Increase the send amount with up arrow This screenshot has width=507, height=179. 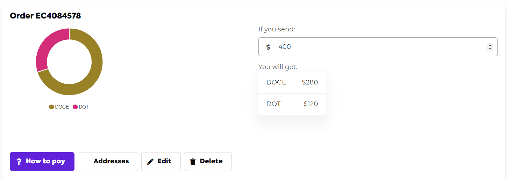(490, 45)
